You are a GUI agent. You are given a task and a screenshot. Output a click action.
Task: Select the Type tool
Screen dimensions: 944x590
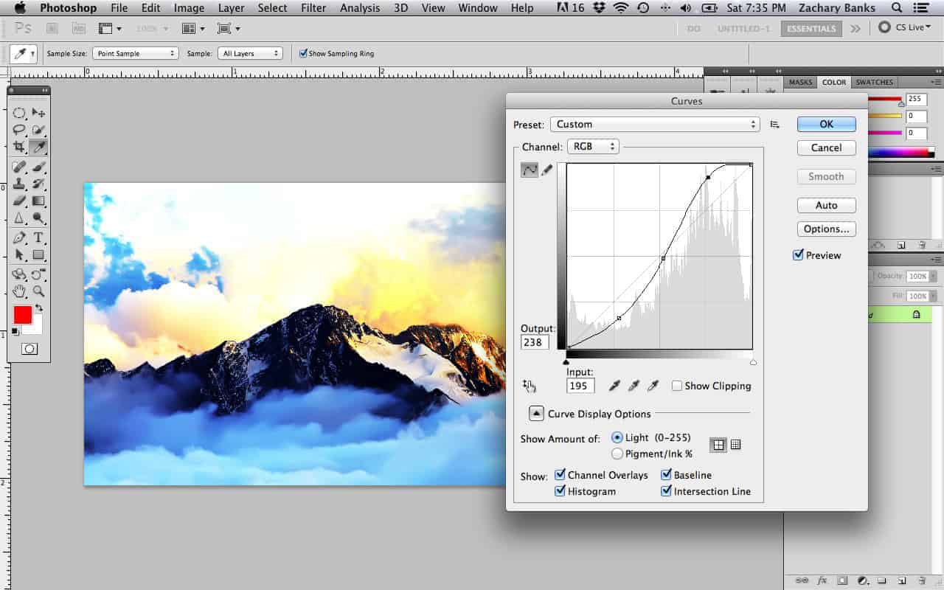pyautogui.click(x=38, y=238)
